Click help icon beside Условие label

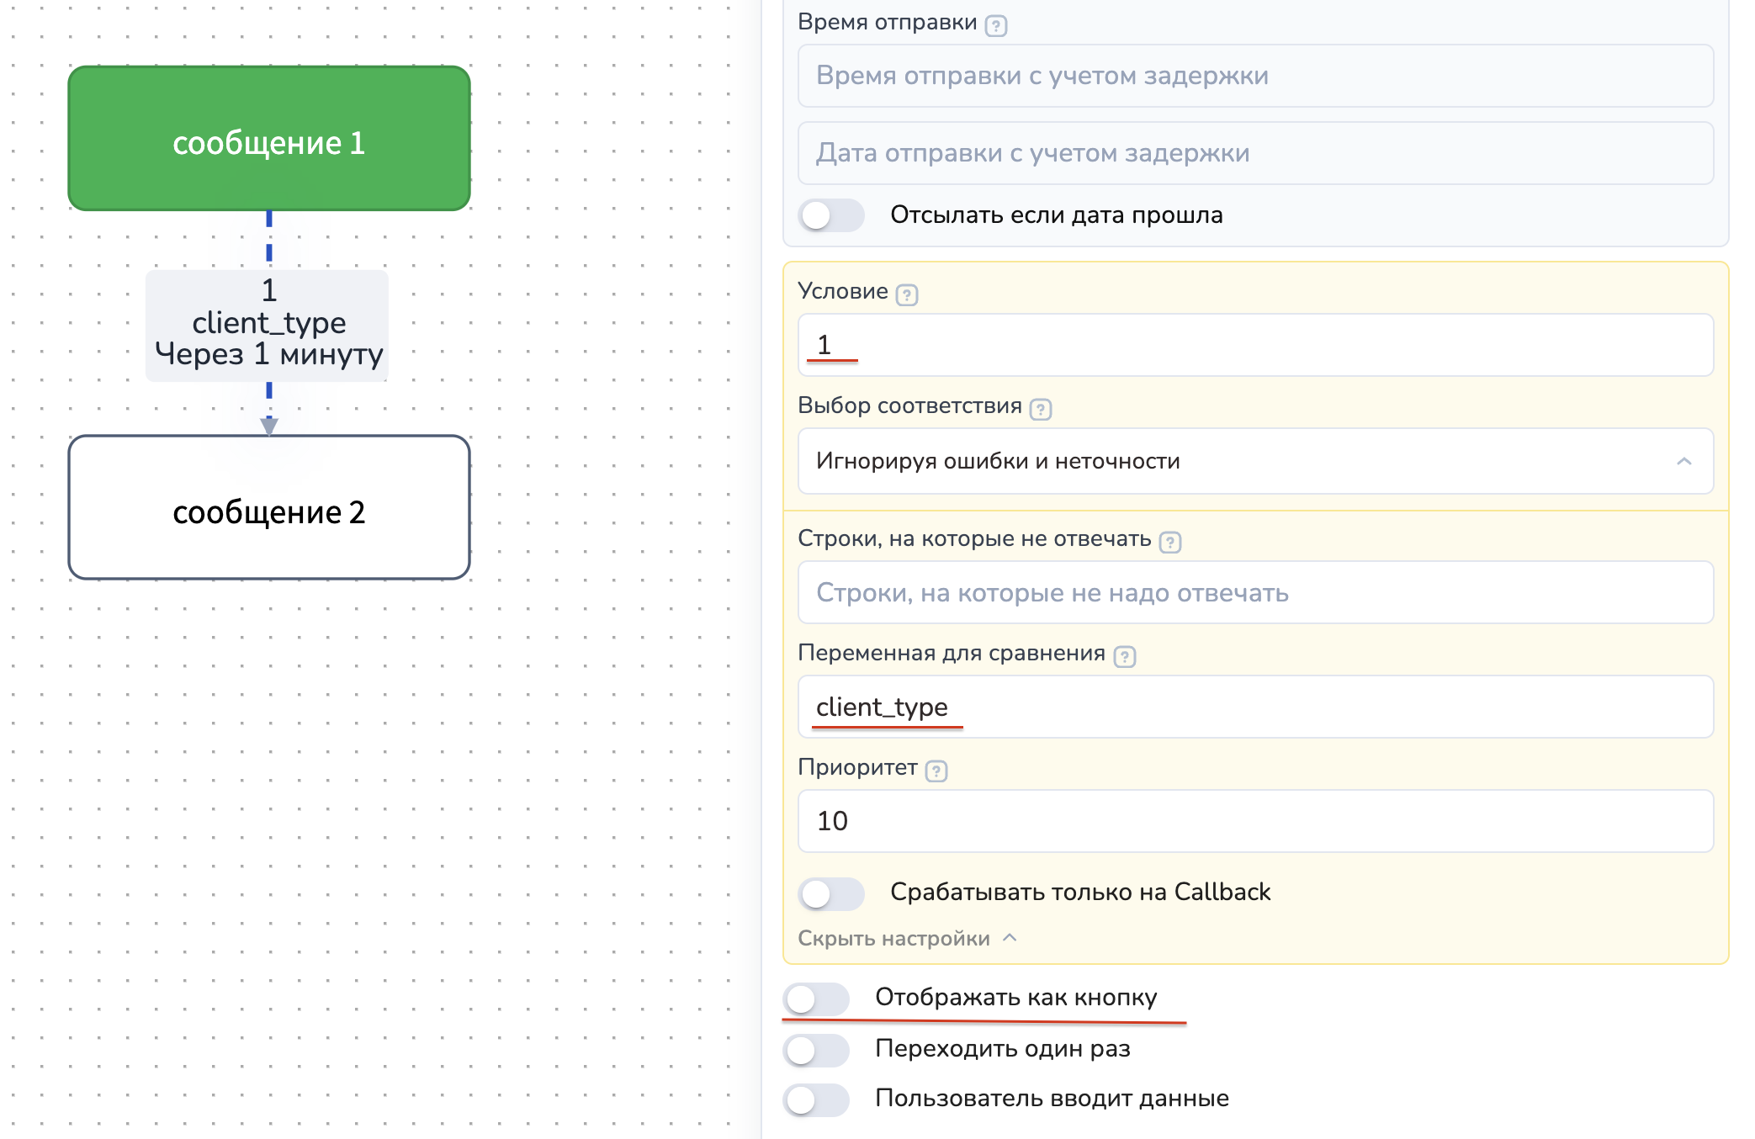(906, 295)
